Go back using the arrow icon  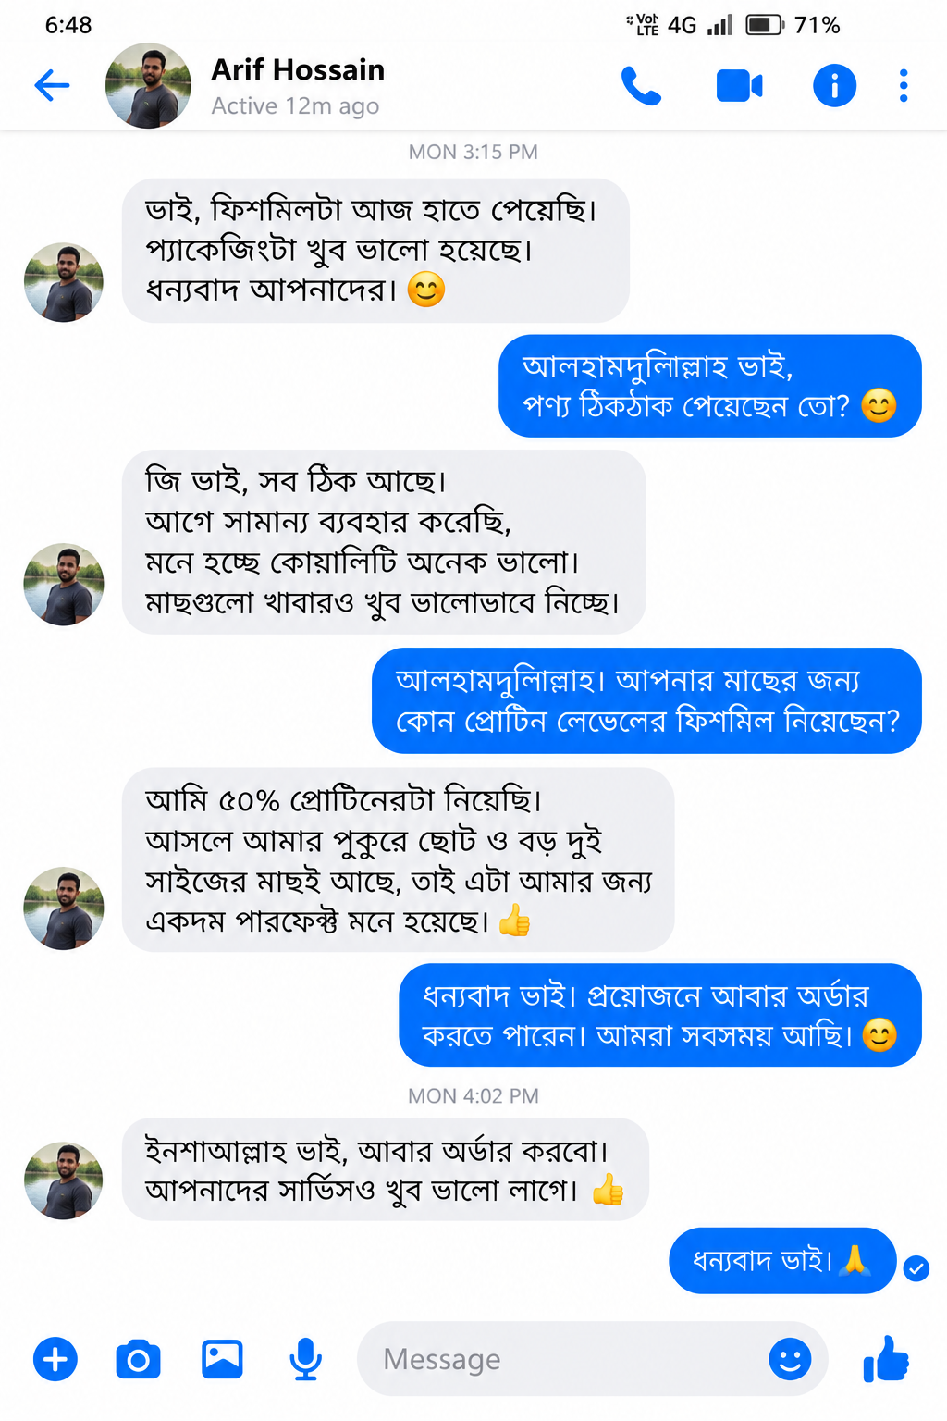[52, 86]
